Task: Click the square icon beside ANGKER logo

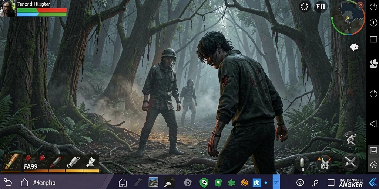Action: point(331,183)
